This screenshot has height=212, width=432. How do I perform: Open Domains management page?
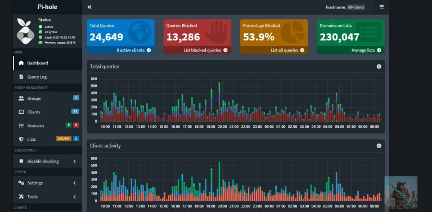click(x=47, y=126)
